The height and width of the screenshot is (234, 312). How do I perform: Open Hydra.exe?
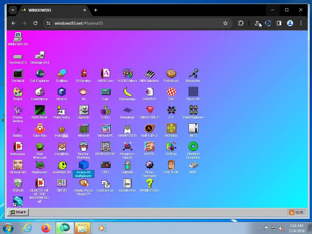pos(39,167)
